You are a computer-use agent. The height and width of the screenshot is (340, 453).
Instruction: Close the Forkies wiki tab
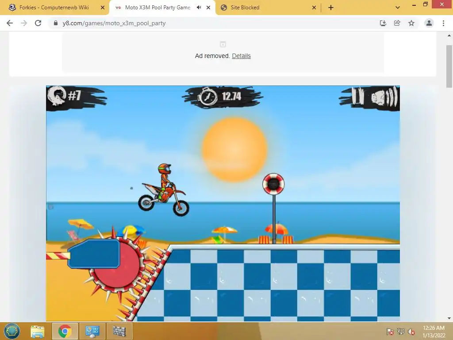tap(103, 8)
